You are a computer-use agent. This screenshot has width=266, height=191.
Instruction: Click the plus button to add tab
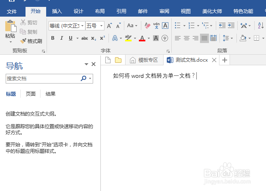[225, 60]
